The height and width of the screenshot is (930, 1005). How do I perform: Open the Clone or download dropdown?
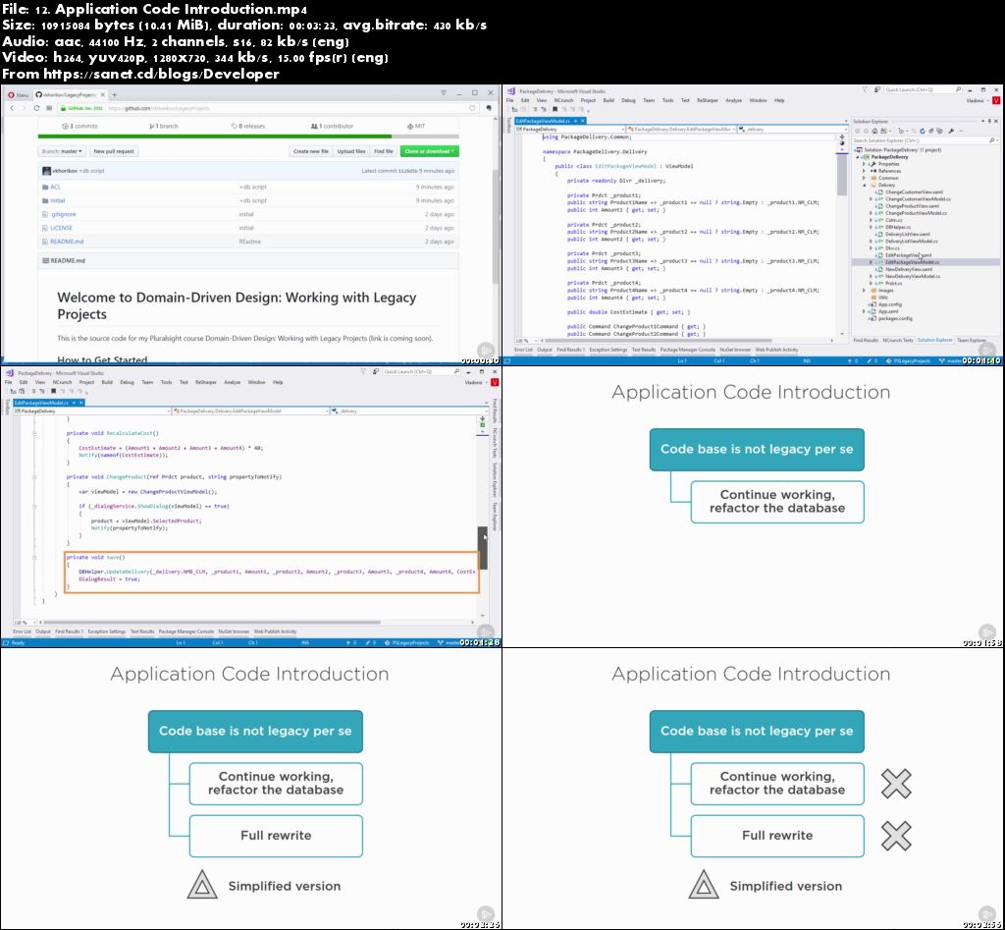click(430, 151)
